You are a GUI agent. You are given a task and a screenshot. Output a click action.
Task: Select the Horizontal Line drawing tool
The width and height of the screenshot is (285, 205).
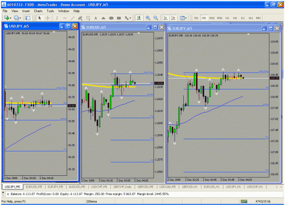[65, 18]
